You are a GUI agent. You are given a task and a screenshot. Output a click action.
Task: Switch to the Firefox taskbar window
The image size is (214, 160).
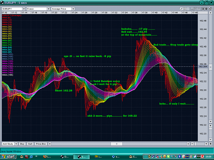[x=47, y=157]
